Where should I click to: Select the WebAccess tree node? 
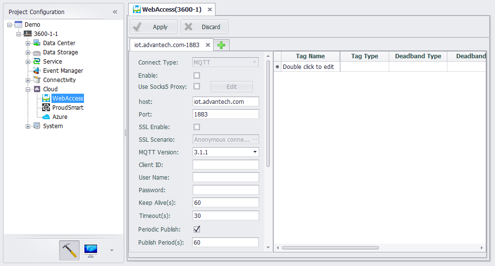[x=67, y=99]
